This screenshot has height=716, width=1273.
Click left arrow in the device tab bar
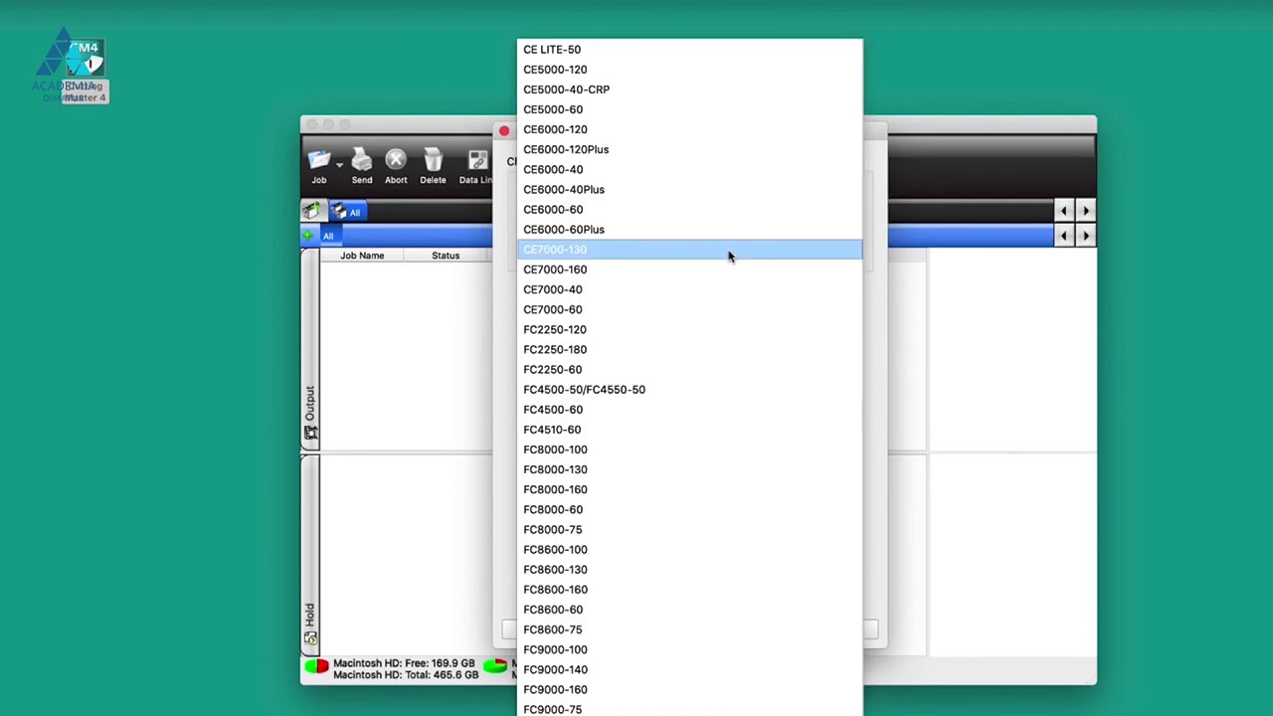1063,211
